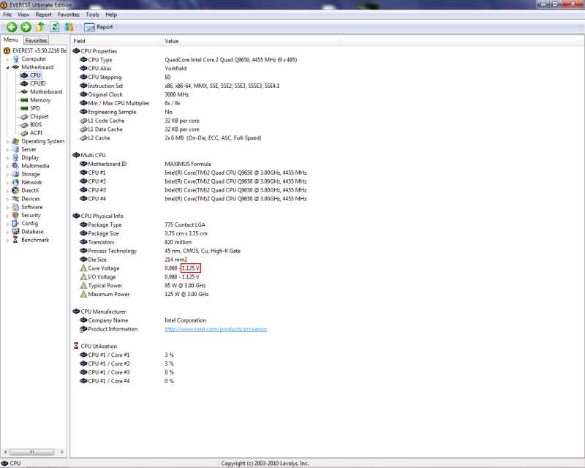This screenshot has height=468, width=585.
Task: Expand the Operating System tree node
Action: 7,141
